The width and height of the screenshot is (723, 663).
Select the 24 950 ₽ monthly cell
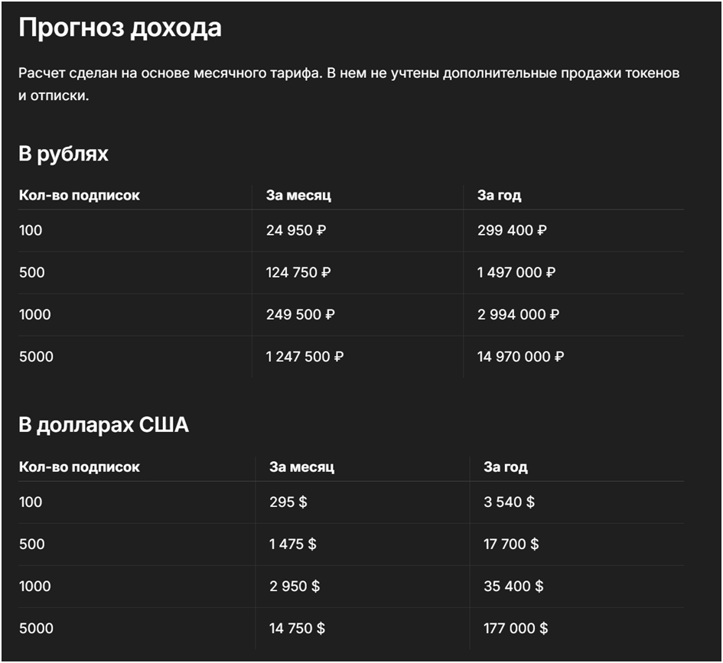tap(296, 230)
